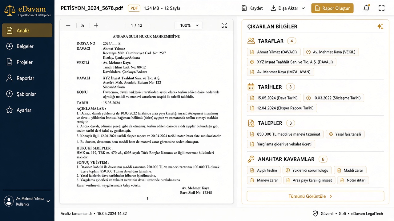
Task: Select 12.04.2024 (Eksper Raporu Tarihi) tag
Action: (282, 108)
